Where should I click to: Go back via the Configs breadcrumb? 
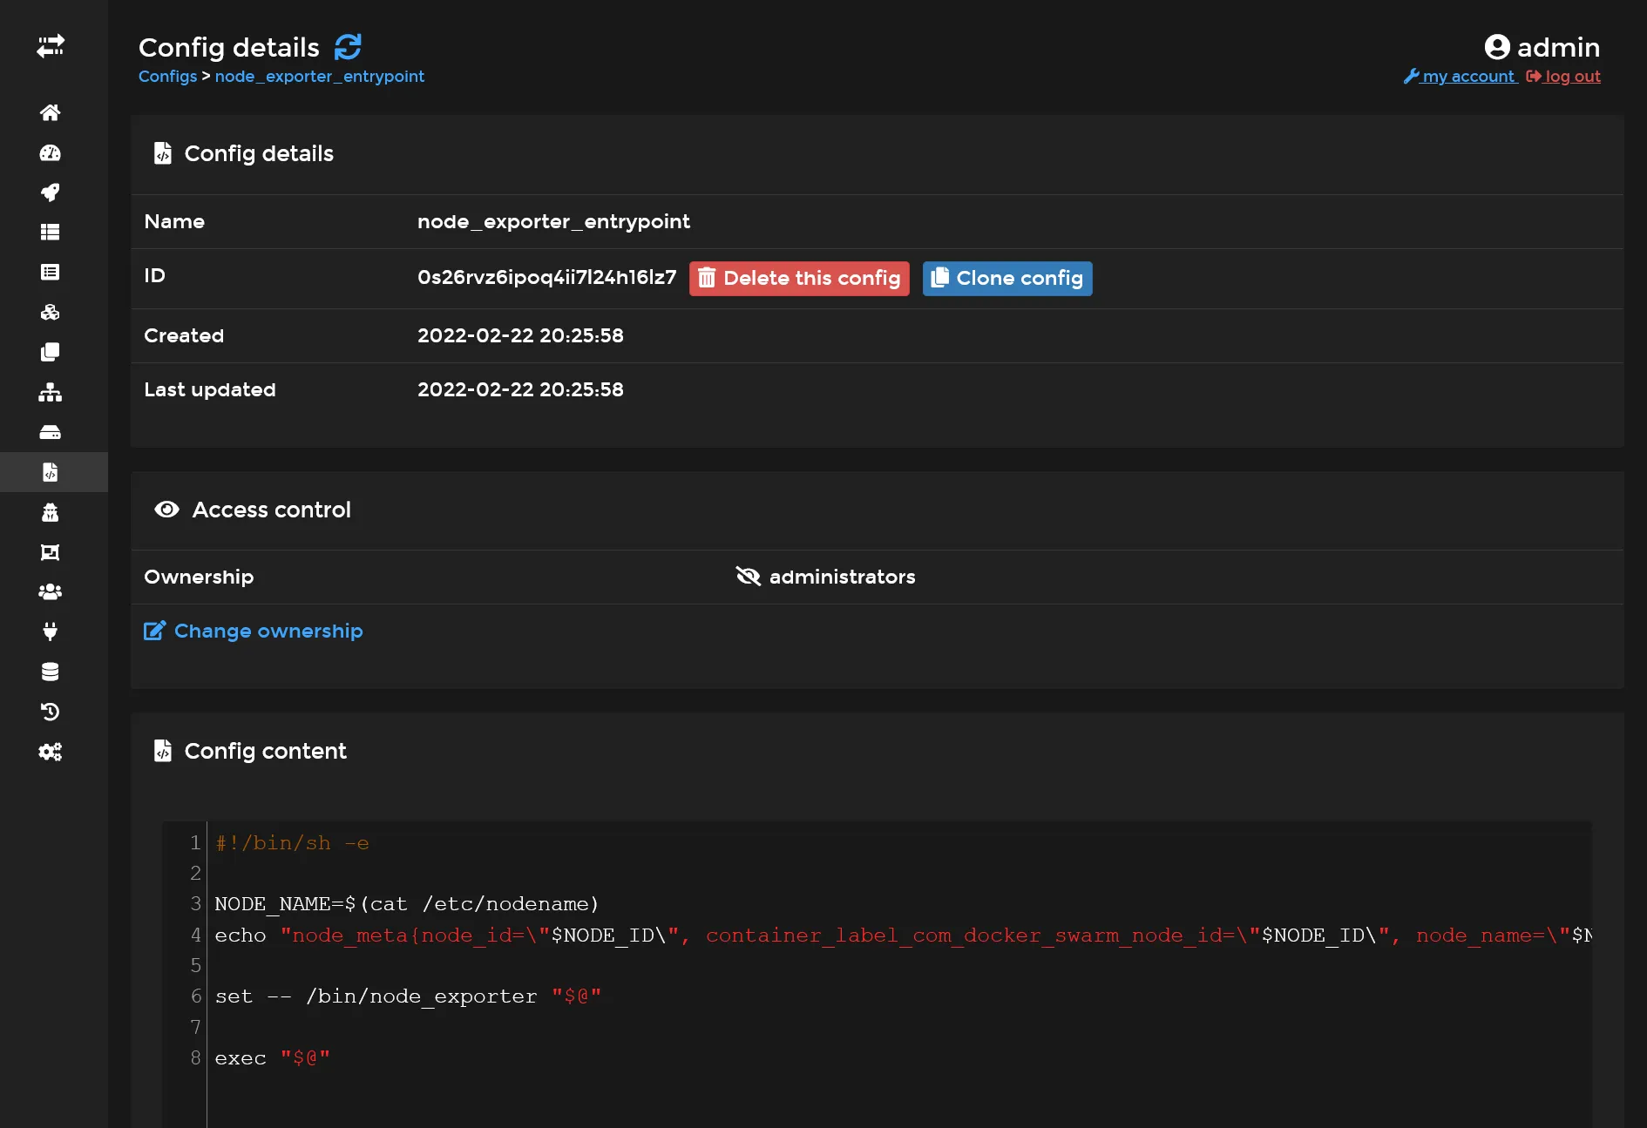167,77
